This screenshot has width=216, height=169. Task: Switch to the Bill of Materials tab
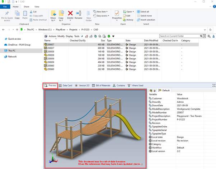click(101, 86)
